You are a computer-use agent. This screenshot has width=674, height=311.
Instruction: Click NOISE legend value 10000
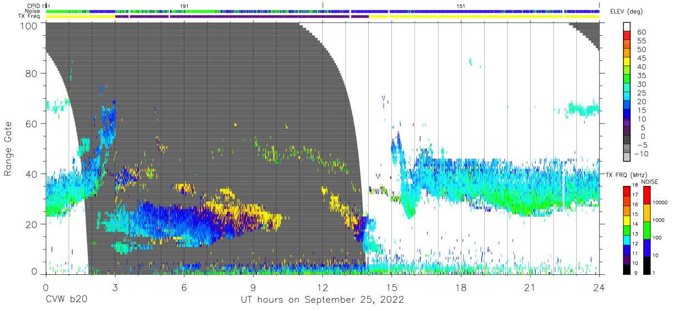[661, 203]
